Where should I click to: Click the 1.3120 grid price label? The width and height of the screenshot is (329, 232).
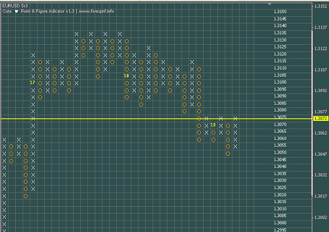tap(280, 54)
